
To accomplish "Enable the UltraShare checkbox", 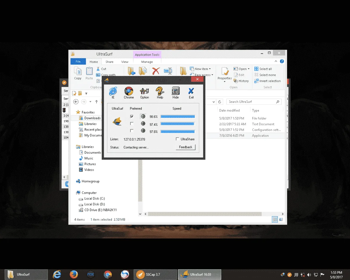I will point(178,139).
